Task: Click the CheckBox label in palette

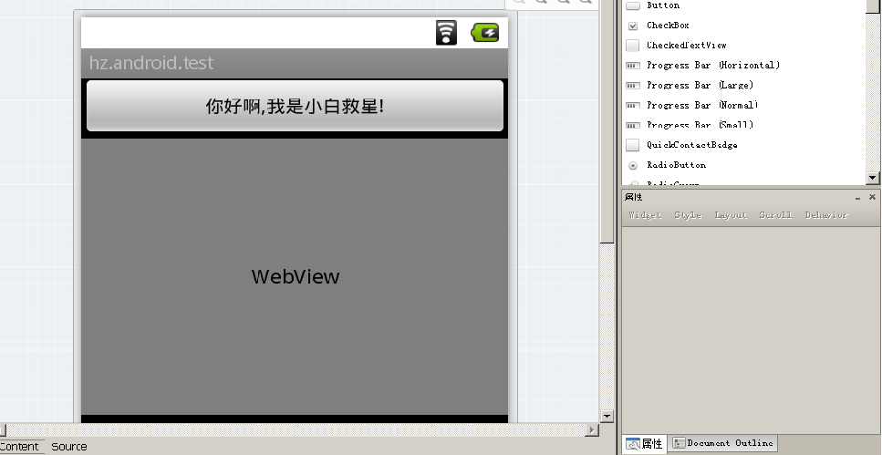Action: pos(668,26)
